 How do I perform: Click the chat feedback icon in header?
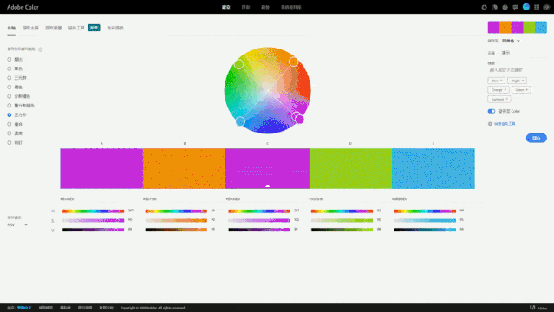point(515,7)
